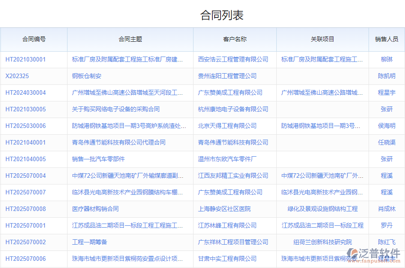Click the 合同编号 column header
The width and height of the screenshot is (405, 268).
(34, 39)
